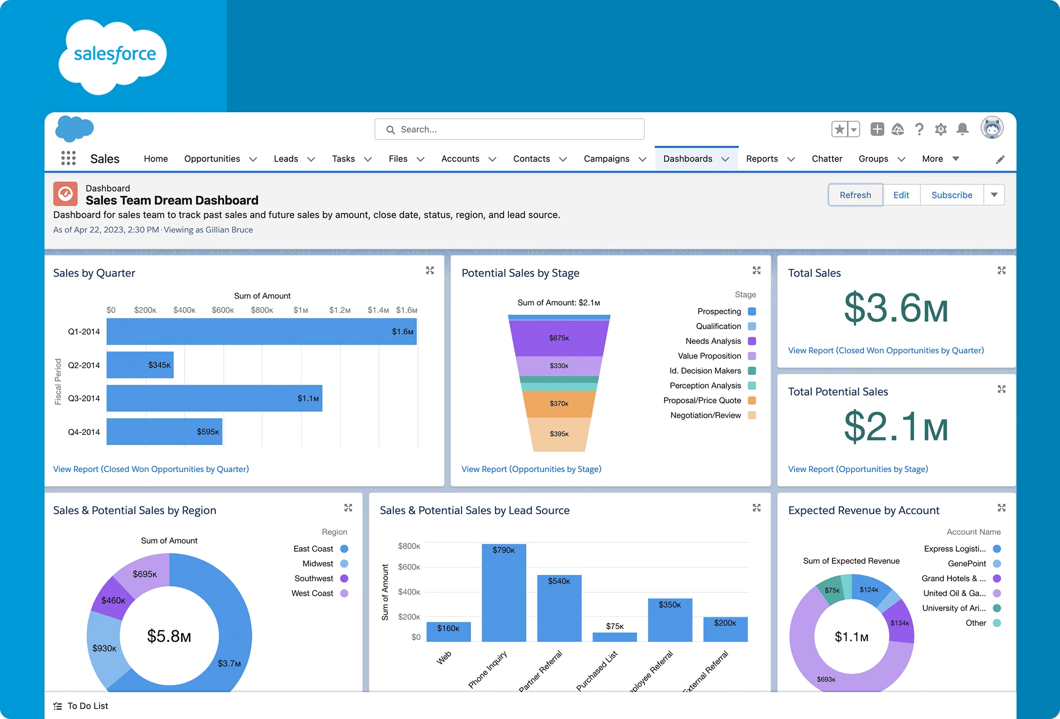The height and width of the screenshot is (719, 1060).
Task: Click the global actions plus icon
Action: [x=877, y=129]
